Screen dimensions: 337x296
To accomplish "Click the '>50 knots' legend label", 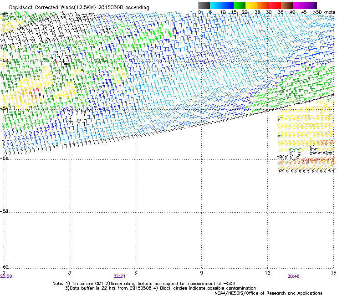I will [324, 12].
